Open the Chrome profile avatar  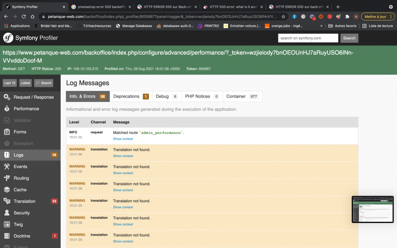356,17
